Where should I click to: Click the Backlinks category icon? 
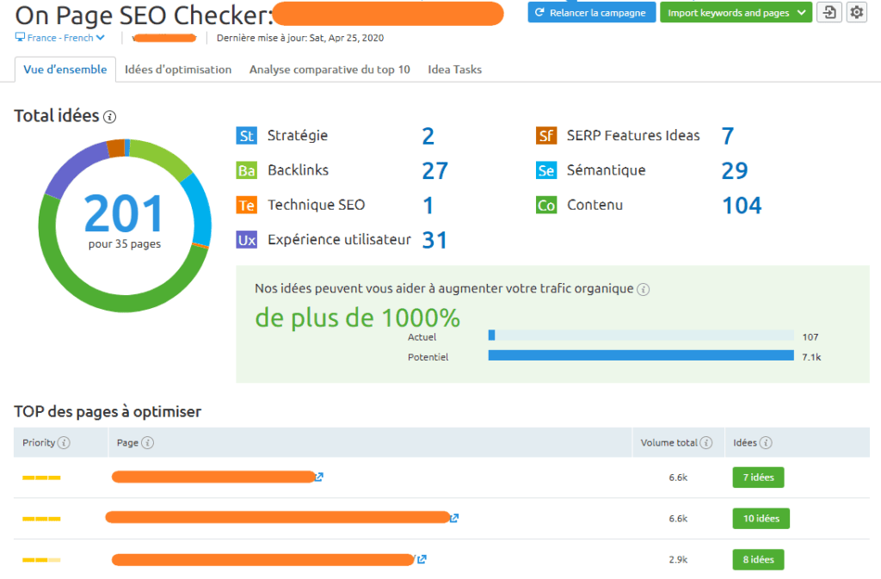245,169
